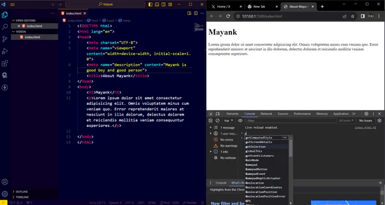Switch to the Performance DevTools tab
385x205 pixels.
point(302,114)
